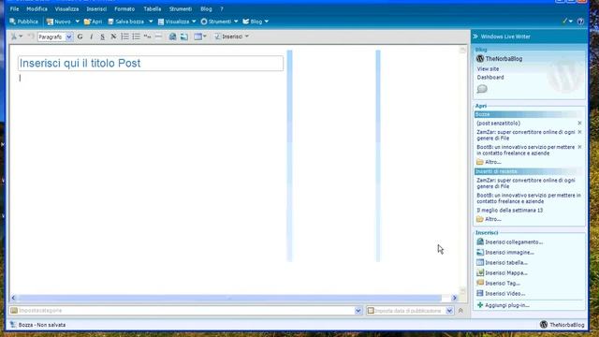Click the insert picture toolbar icon
599x337 pixels.
(x=184, y=37)
